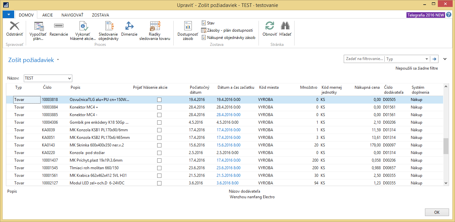The height and width of the screenshot is (222, 455).
Task: Select the quantity cell 94
Action: [x=316, y=183]
